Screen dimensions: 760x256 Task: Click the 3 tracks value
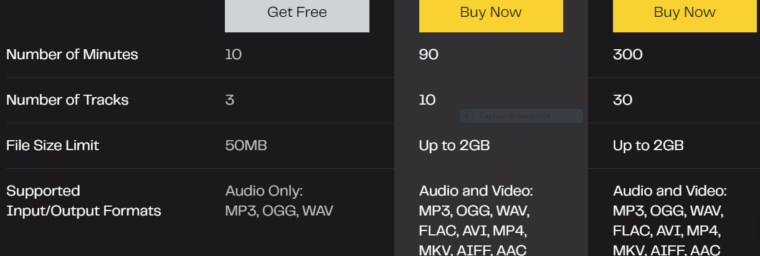pyautogui.click(x=230, y=100)
